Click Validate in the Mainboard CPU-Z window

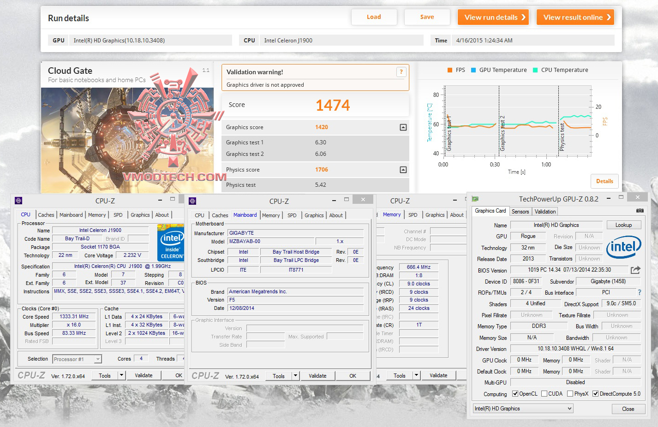click(317, 376)
